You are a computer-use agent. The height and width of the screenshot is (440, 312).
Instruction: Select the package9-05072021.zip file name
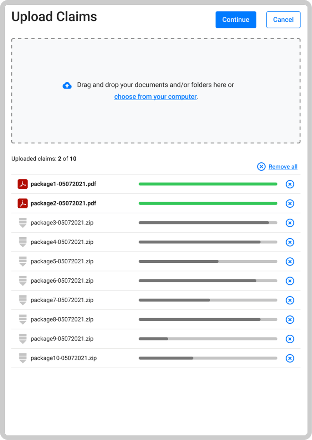point(62,339)
